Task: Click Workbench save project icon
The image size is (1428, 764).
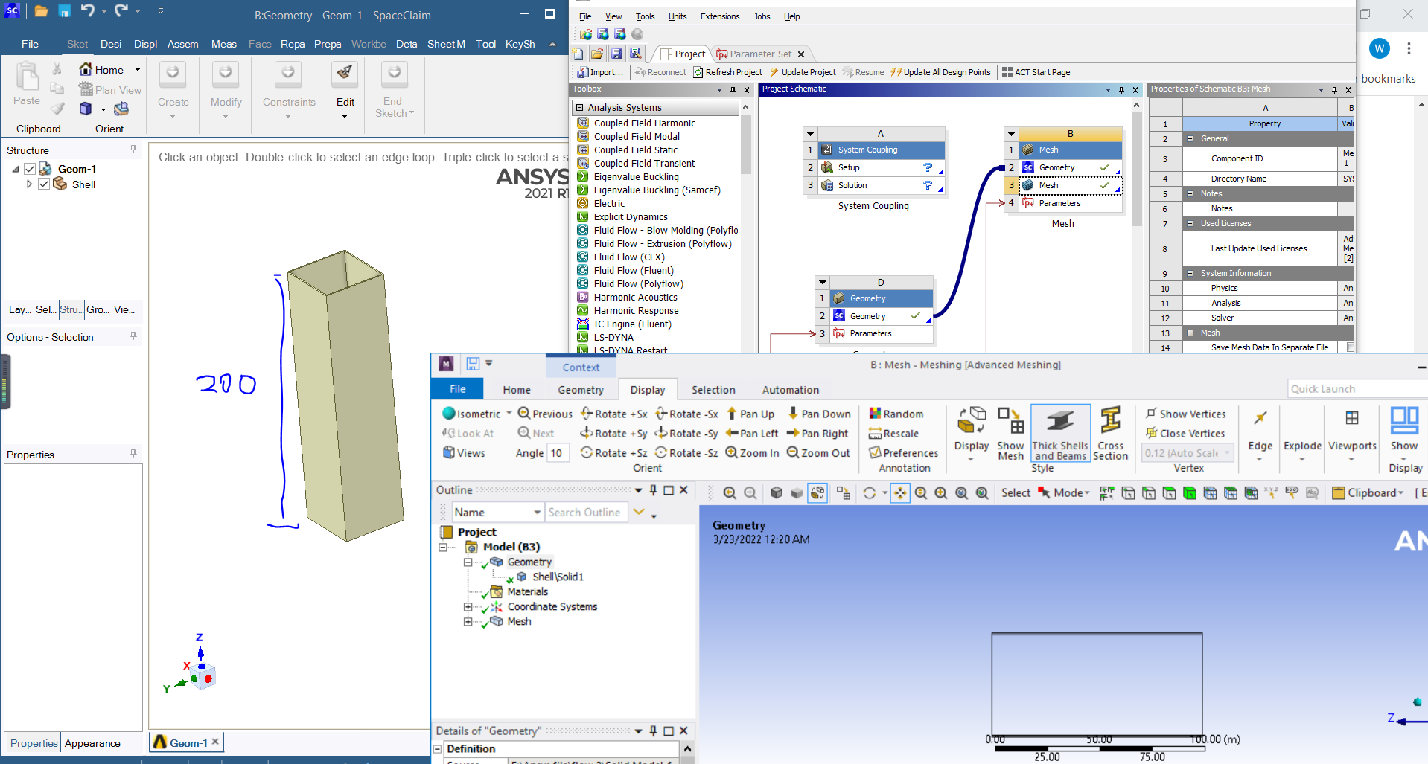Action: coord(616,54)
